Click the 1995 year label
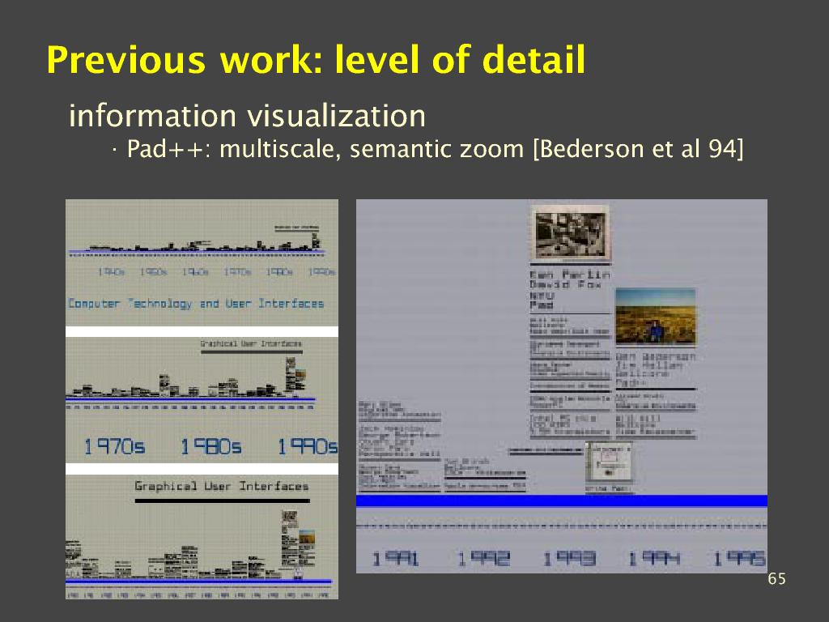829x622 pixels. coord(739,558)
